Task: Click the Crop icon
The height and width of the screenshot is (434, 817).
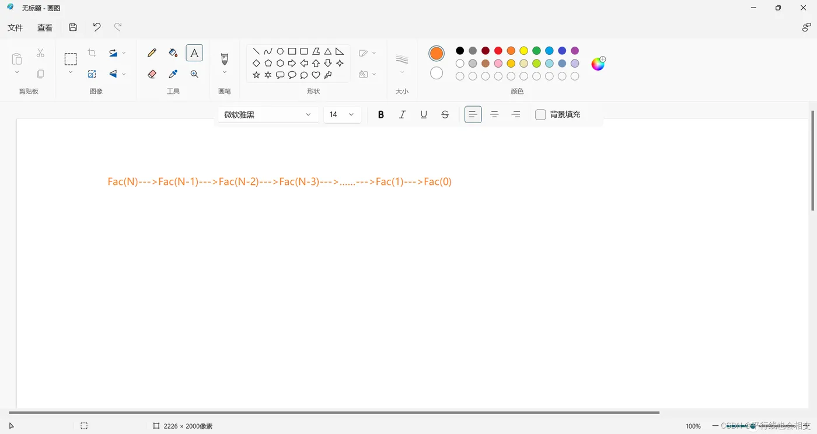Action: (x=92, y=53)
